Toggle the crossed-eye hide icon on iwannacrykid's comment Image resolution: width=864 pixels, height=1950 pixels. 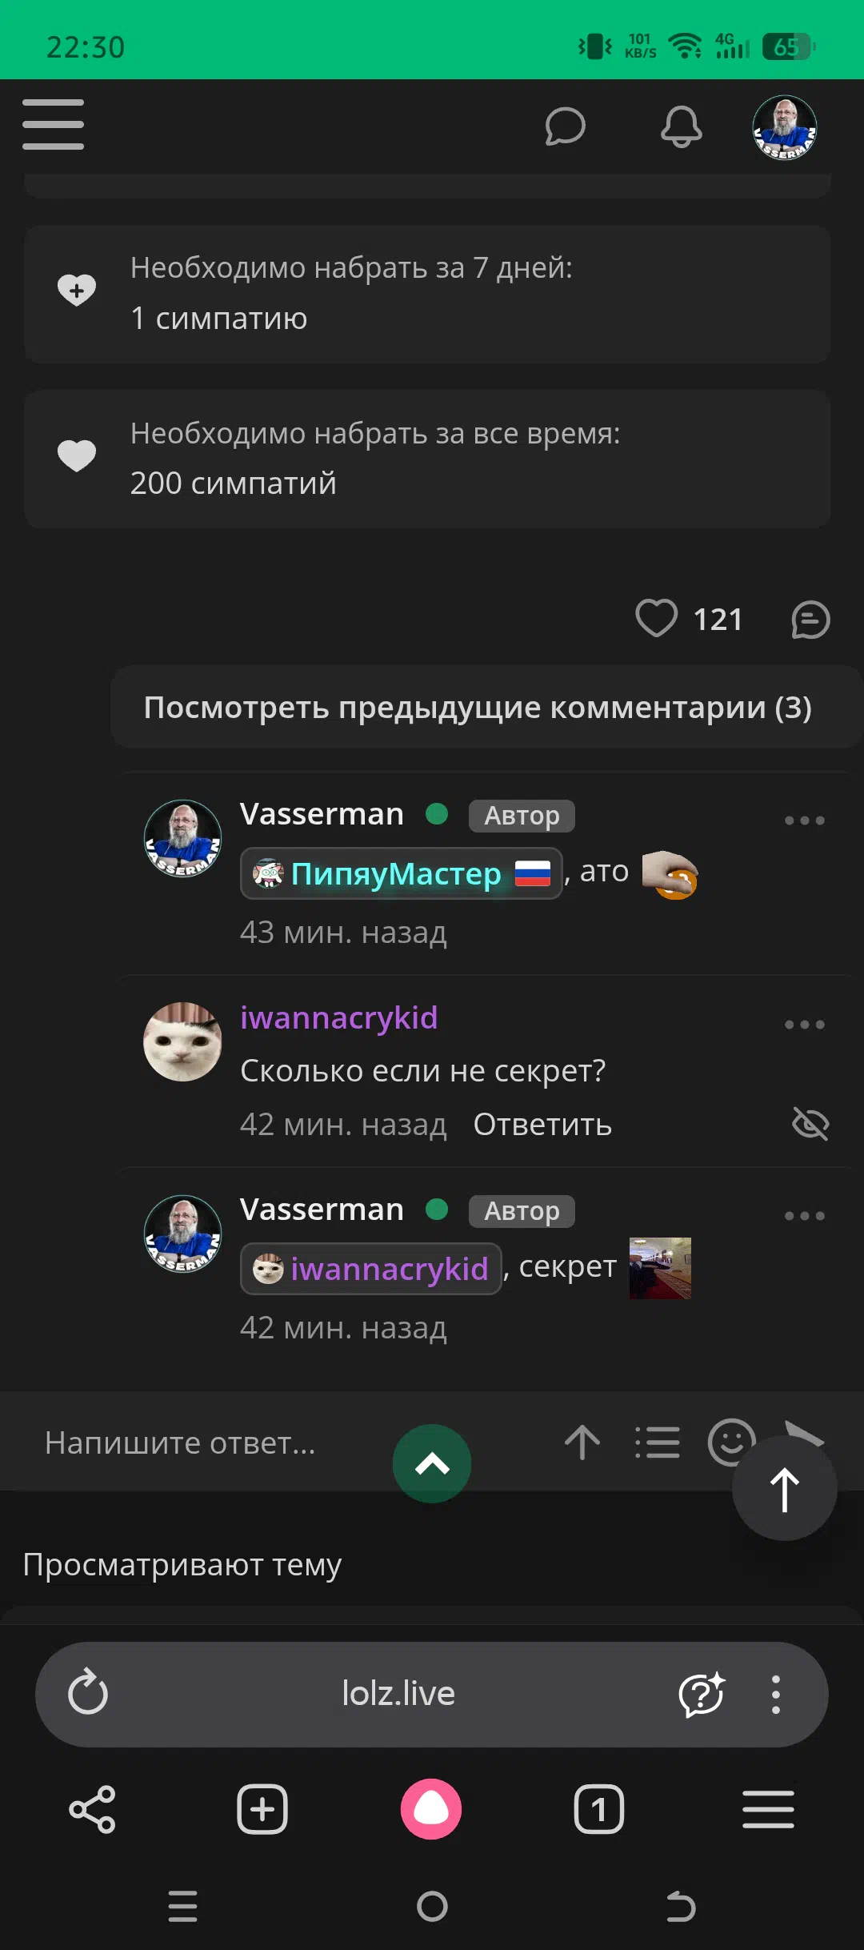tap(810, 1124)
